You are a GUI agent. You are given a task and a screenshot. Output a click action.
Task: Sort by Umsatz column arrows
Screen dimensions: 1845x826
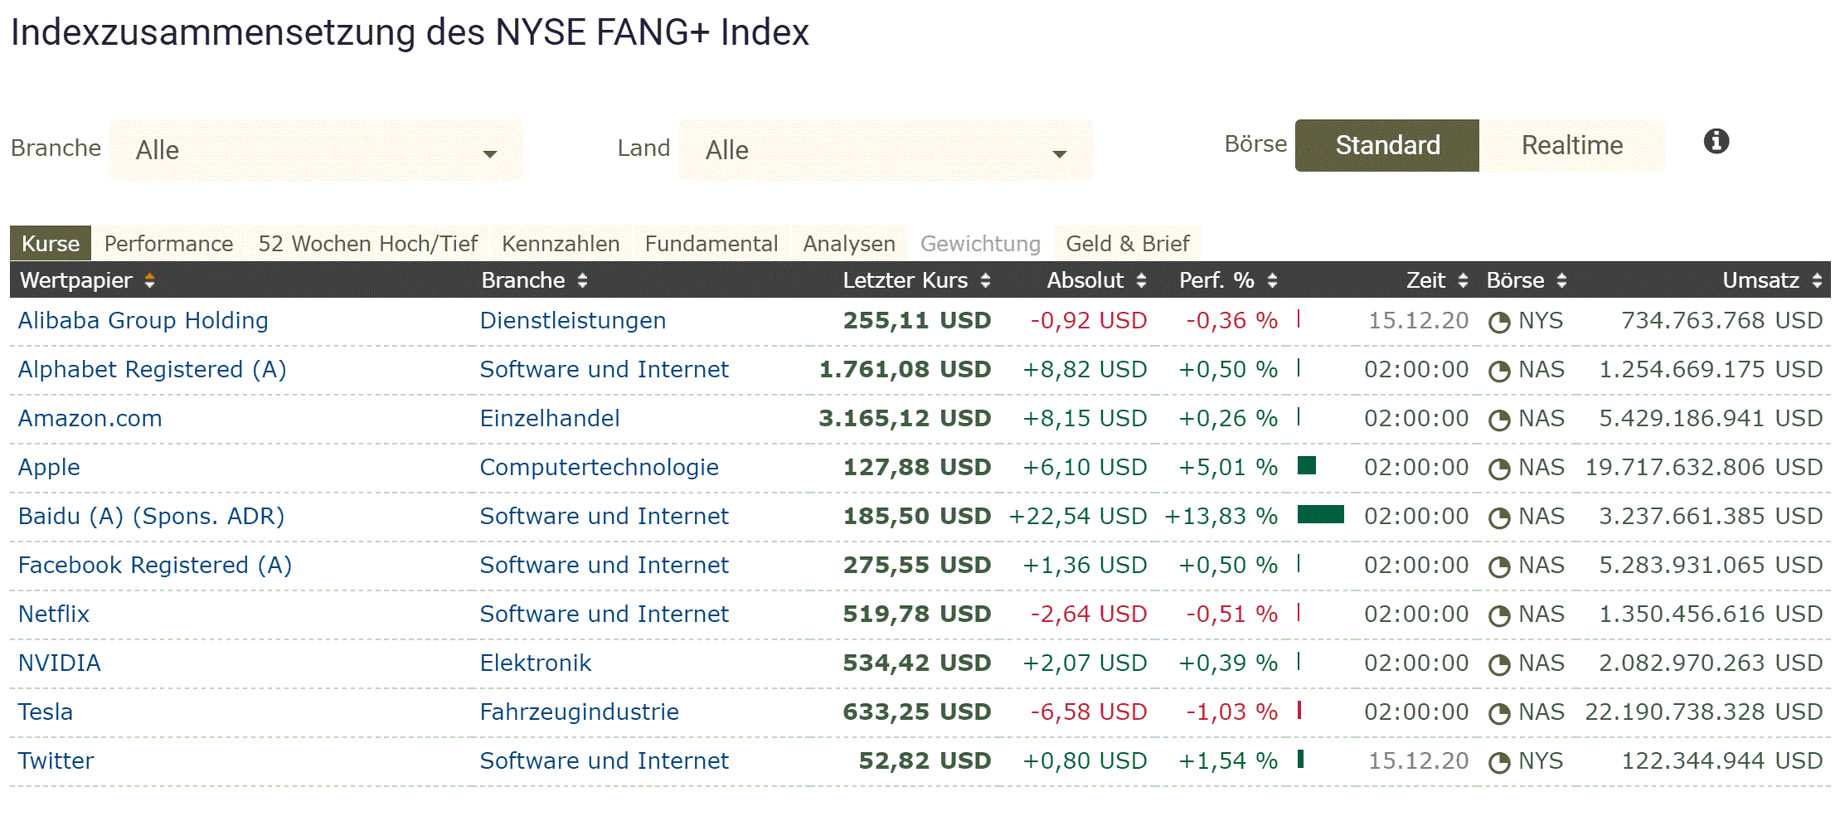pos(1817,281)
